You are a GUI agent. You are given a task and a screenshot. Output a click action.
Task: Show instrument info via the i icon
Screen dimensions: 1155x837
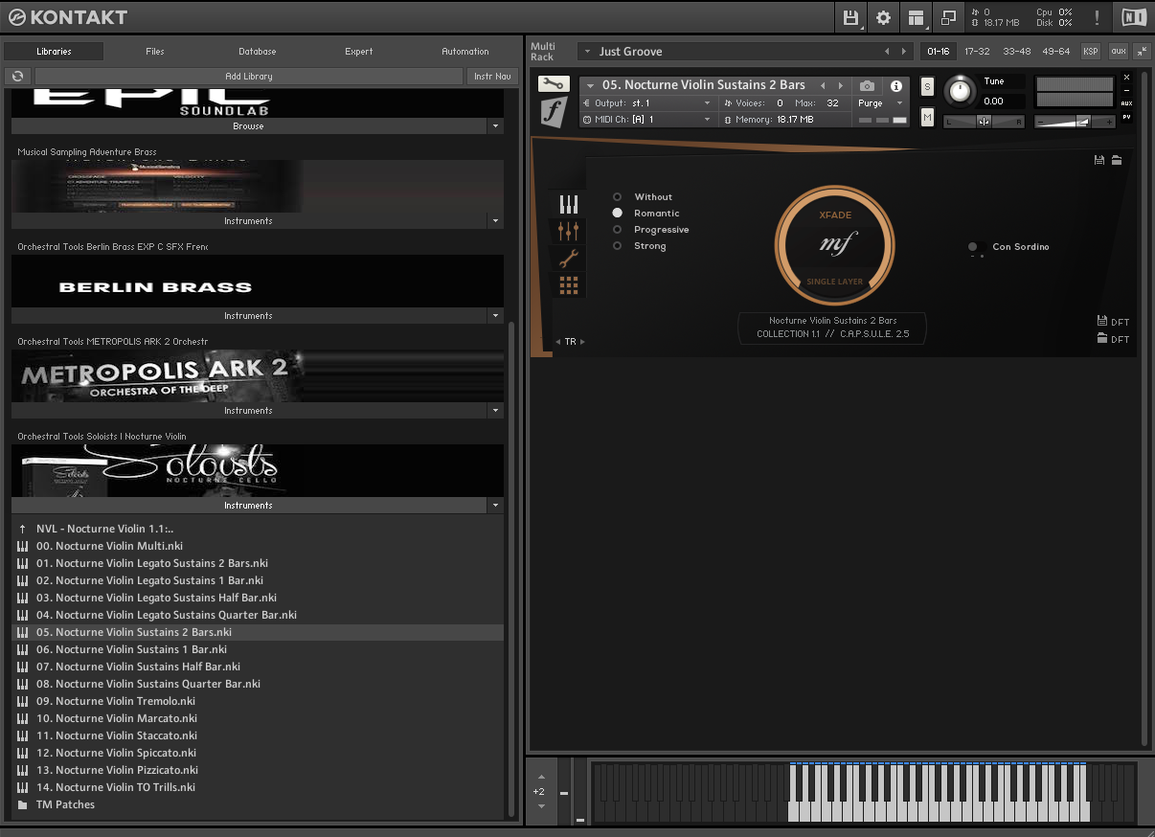coord(896,85)
